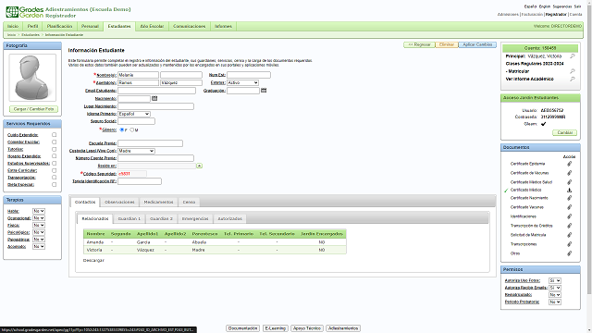Check the Comedor Escolar box
The height and width of the screenshot is (333, 592).
coord(54,142)
